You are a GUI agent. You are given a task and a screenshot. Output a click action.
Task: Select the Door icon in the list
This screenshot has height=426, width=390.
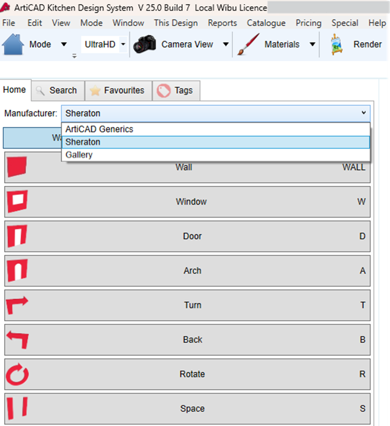pyautogui.click(x=17, y=236)
